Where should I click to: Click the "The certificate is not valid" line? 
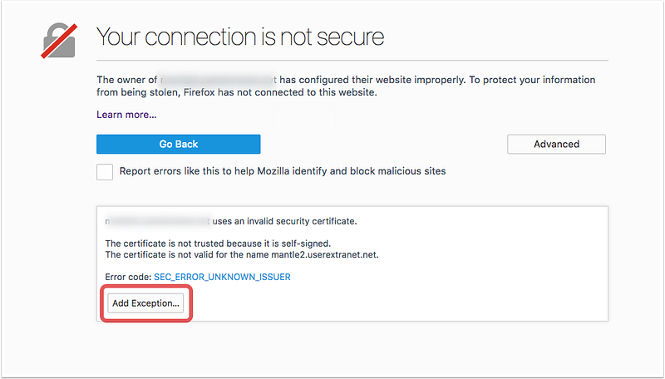pyautogui.click(x=242, y=255)
